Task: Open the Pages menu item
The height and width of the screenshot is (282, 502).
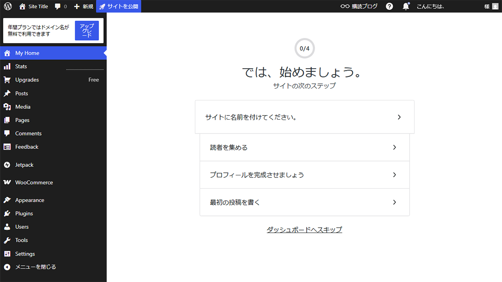Action: pos(53,120)
